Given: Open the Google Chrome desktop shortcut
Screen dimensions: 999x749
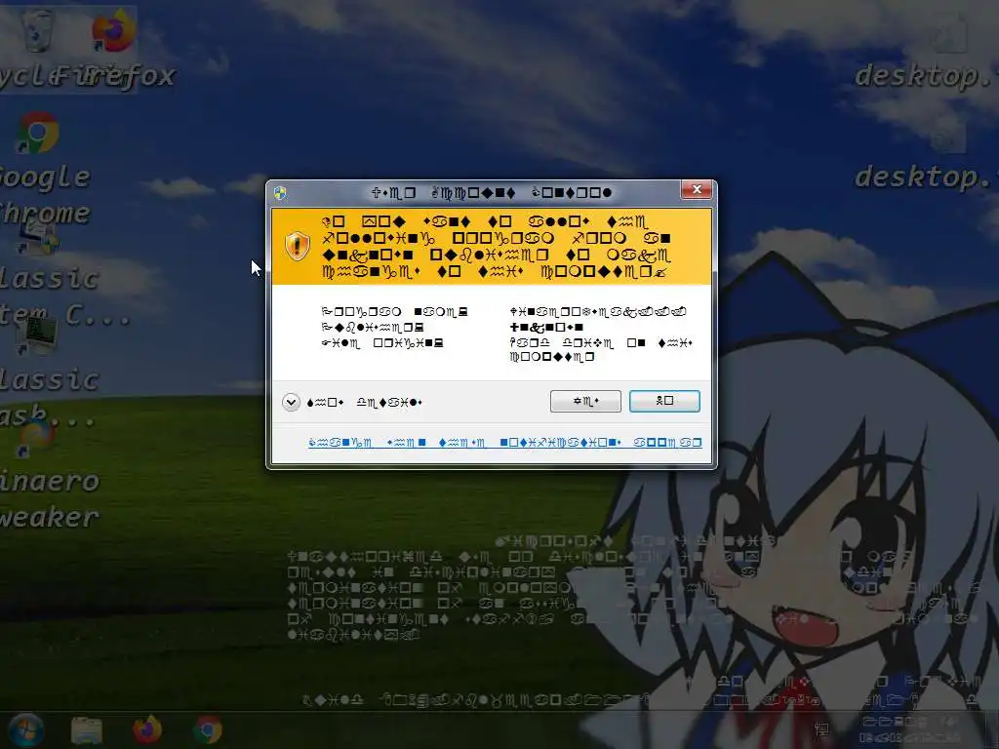Looking at the screenshot, I should pyautogui.click(x=38, y=133).
